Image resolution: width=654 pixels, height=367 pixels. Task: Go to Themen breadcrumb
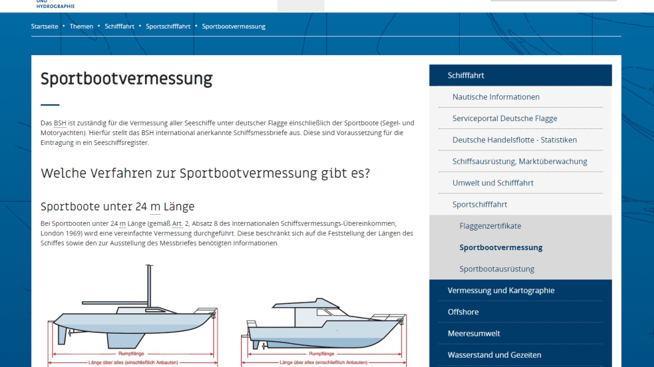coord(81,26)
